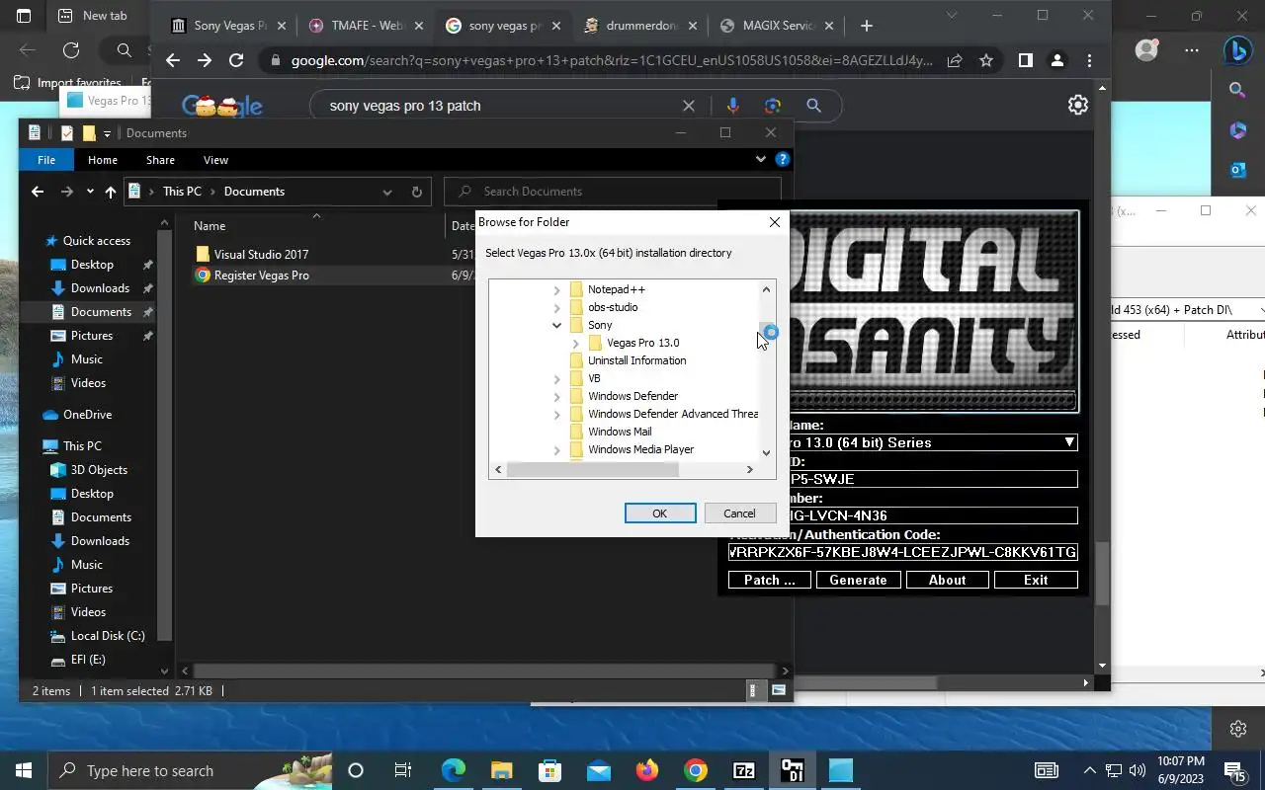Click Generate in the keygen window
The image size is (1265, 790).
tap(858, 580)
